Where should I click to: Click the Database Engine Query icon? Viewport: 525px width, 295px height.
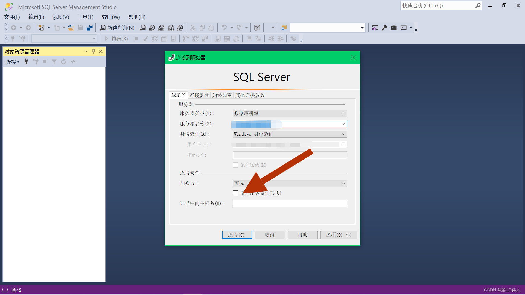point(143,28)
